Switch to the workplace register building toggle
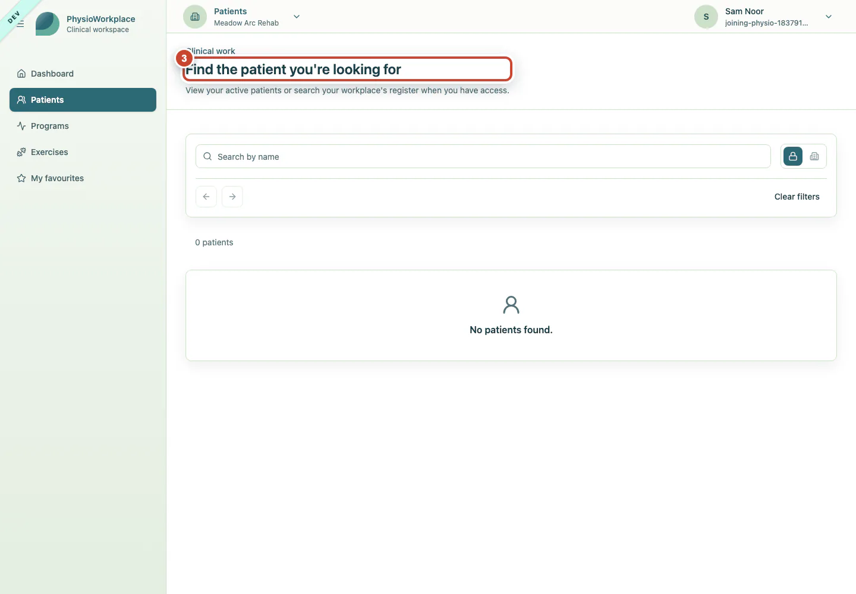 coord(814,156)
